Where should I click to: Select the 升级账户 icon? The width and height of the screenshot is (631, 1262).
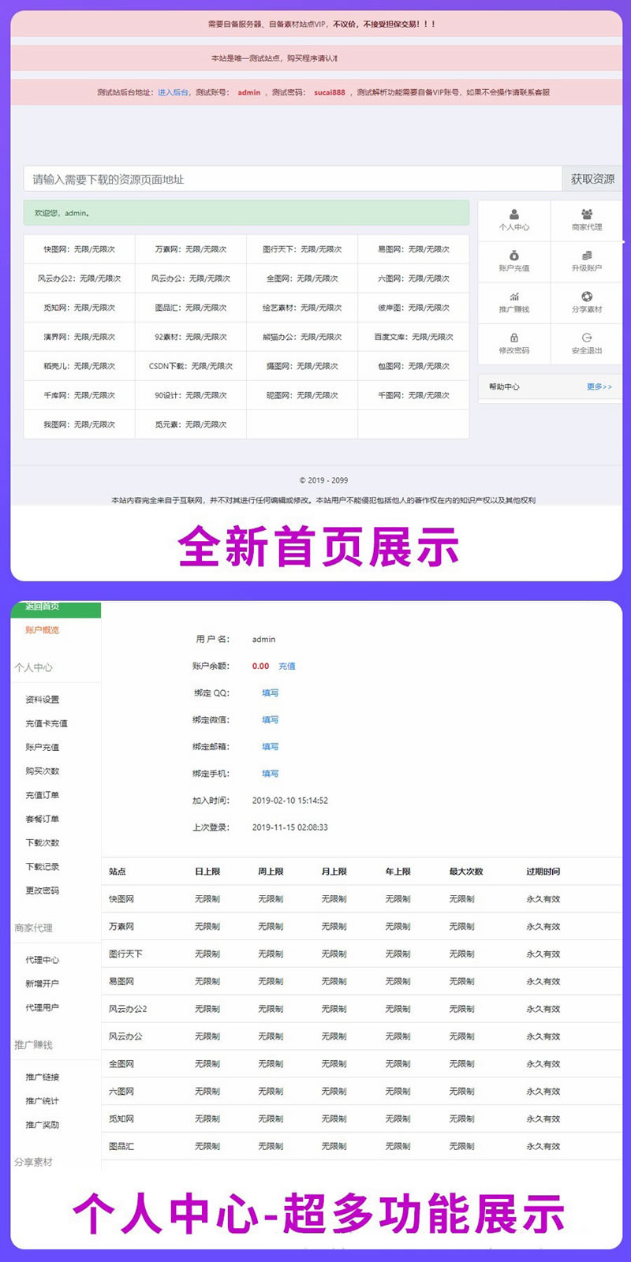(587, 256)
